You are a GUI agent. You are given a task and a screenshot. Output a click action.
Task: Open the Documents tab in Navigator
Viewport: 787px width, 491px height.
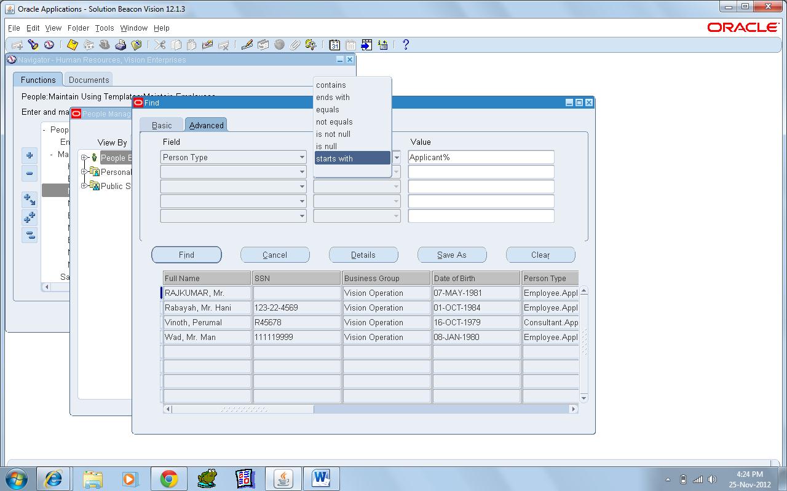coord(88,79)
